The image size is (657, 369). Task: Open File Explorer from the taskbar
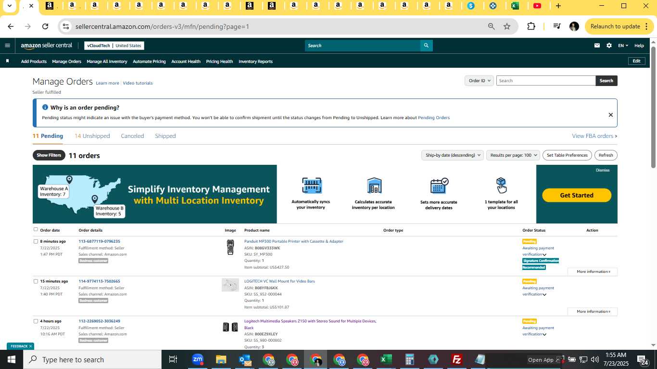pyautogui.click(x=221, y=359)
